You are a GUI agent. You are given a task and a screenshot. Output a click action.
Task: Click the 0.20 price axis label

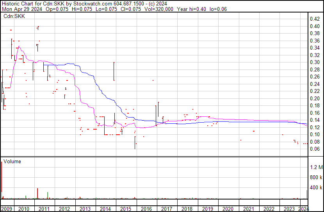[315, 98]
